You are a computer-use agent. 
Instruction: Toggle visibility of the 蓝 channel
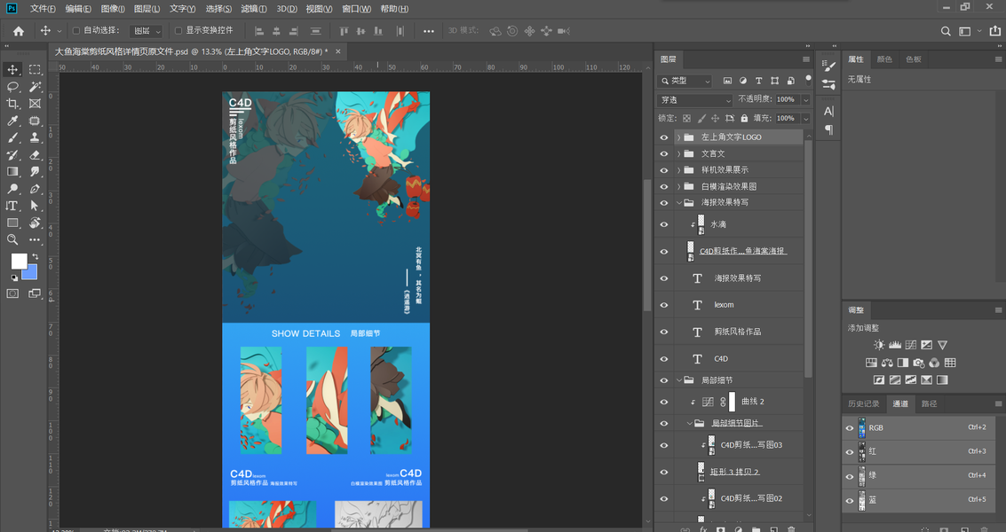pos(850,501)
